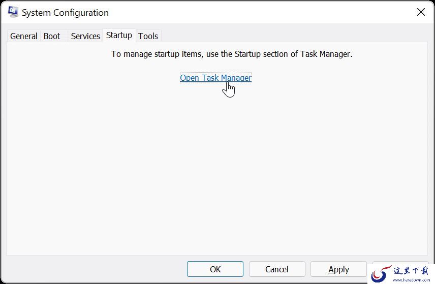The height and width of the screenshot is (284, 435).
Task: Switch to the General tab
Action: [x=23, y=36]
